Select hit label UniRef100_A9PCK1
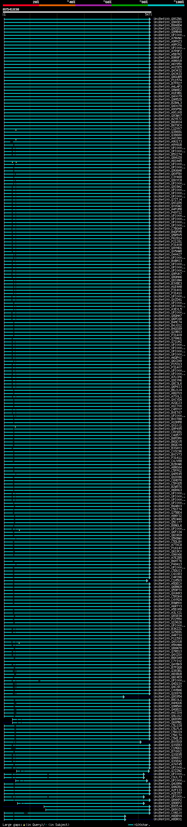The image size is (187, 827). pyautogui.click(x=167, y=45)
